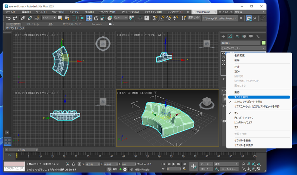
Task: Open the Utilities wrench panel icon
Action: tap(258, 36)
